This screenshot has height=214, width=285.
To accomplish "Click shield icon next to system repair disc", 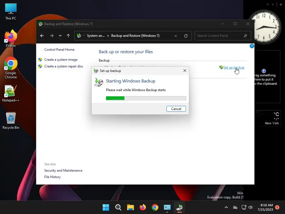I will tap(40, 66).
